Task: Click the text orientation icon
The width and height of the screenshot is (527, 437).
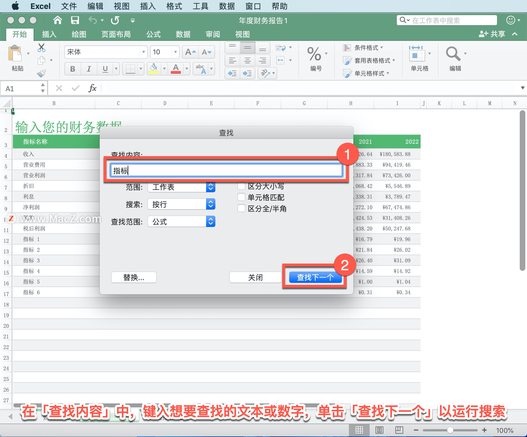Action: [x=265, y=73]
